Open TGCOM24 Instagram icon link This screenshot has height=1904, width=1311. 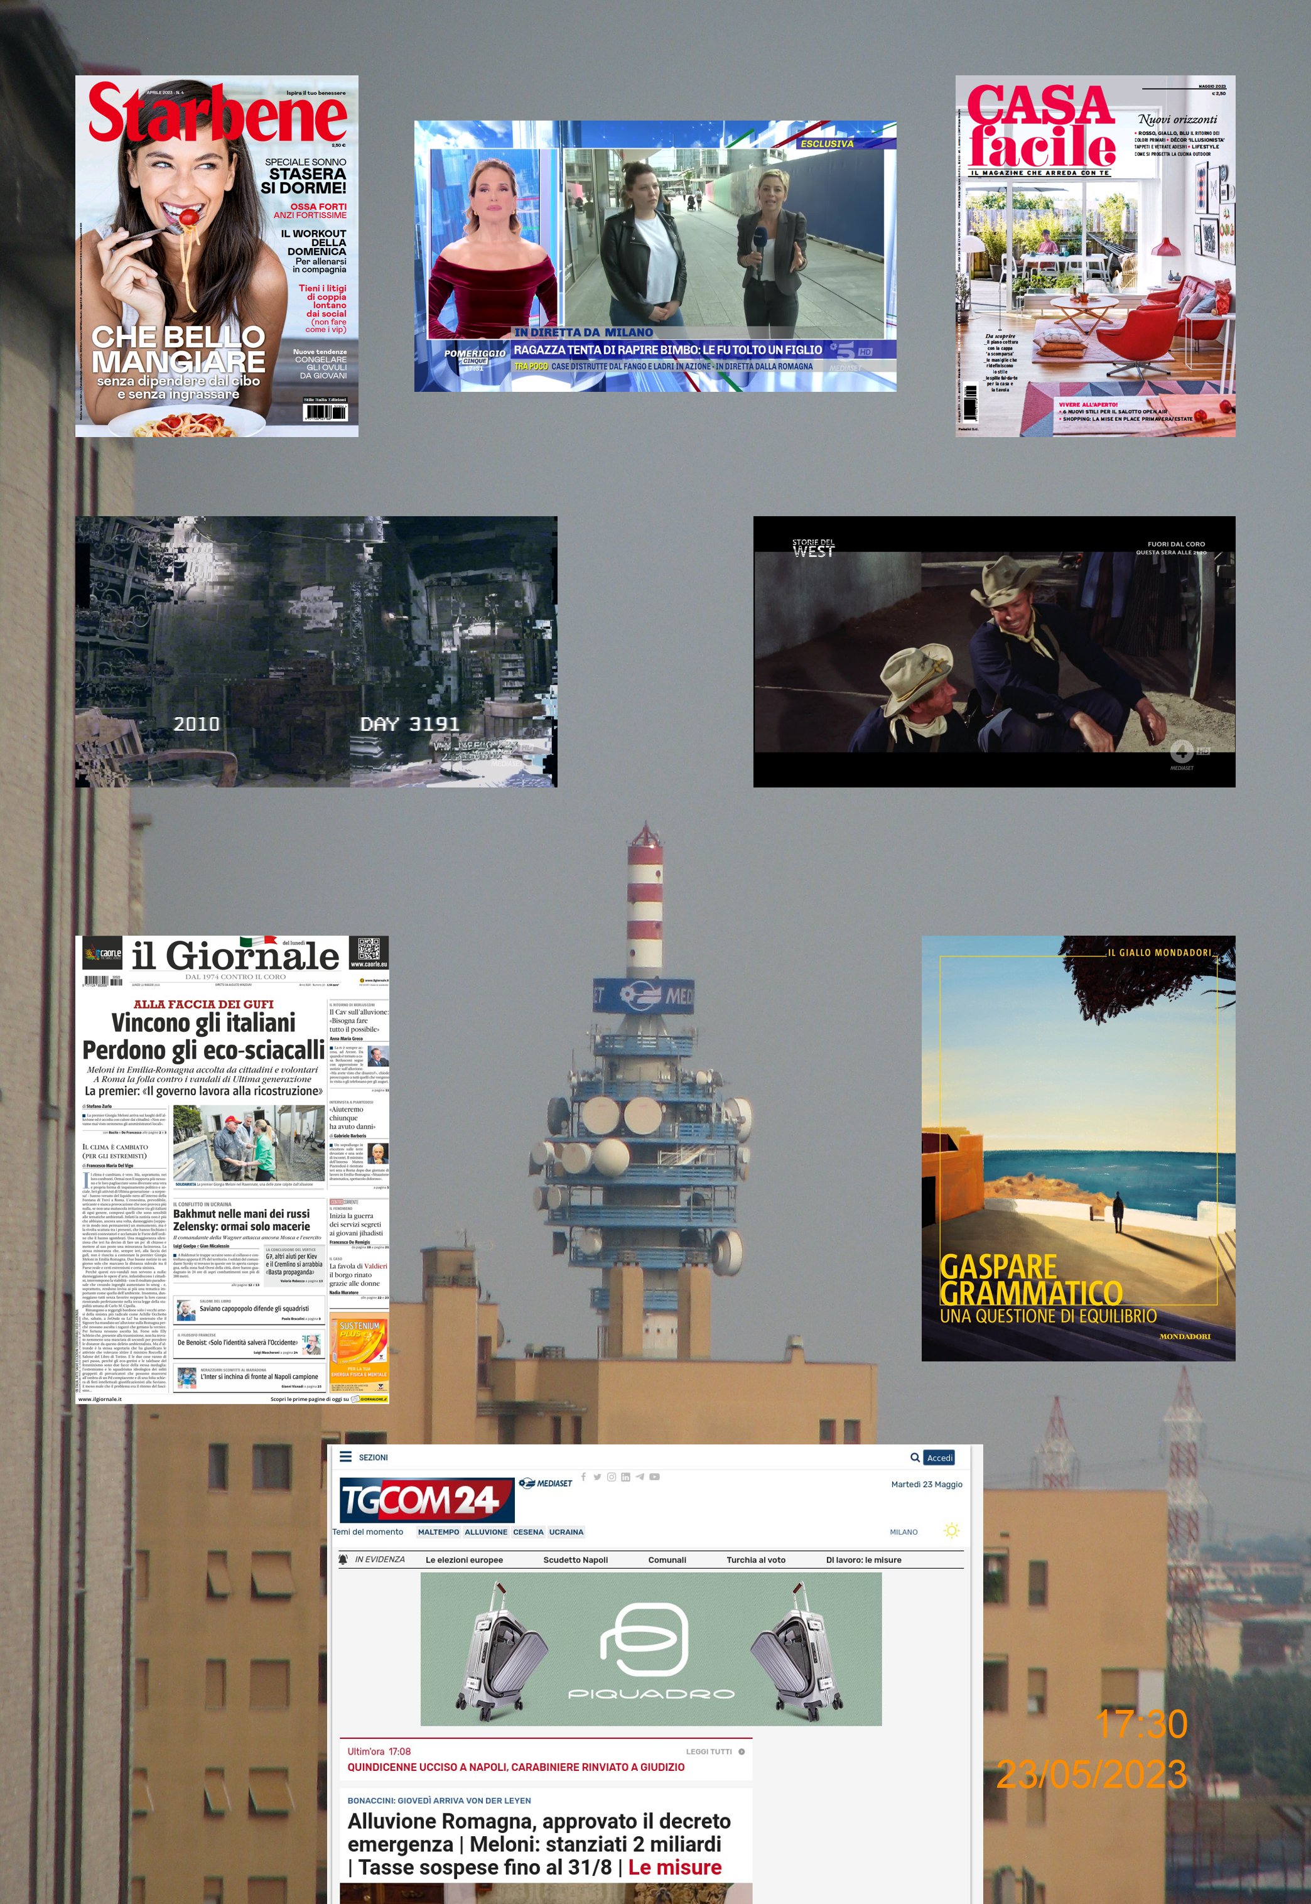pyautogui.click(x=611, y=1477)
